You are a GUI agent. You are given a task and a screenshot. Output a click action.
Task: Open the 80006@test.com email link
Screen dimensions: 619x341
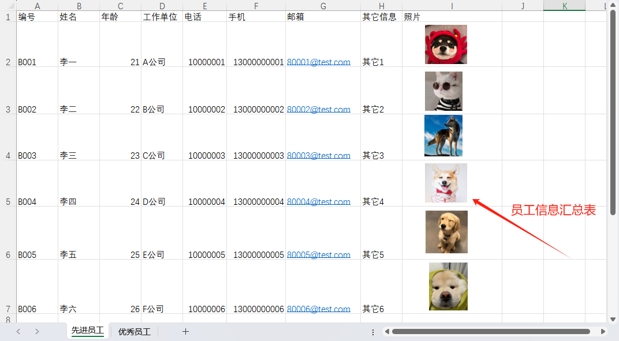click(318, 309)
